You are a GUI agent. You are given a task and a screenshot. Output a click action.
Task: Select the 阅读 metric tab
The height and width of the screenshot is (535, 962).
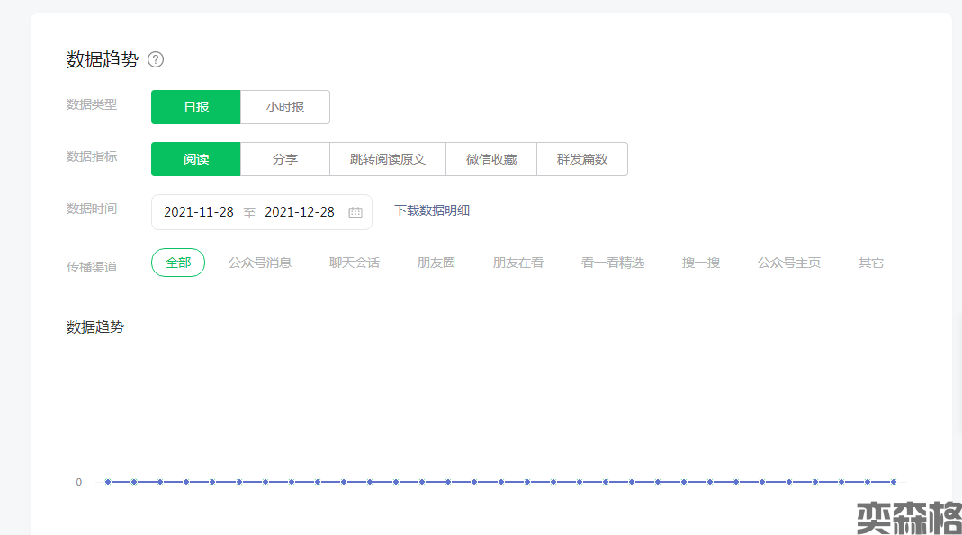coord(196,159)
